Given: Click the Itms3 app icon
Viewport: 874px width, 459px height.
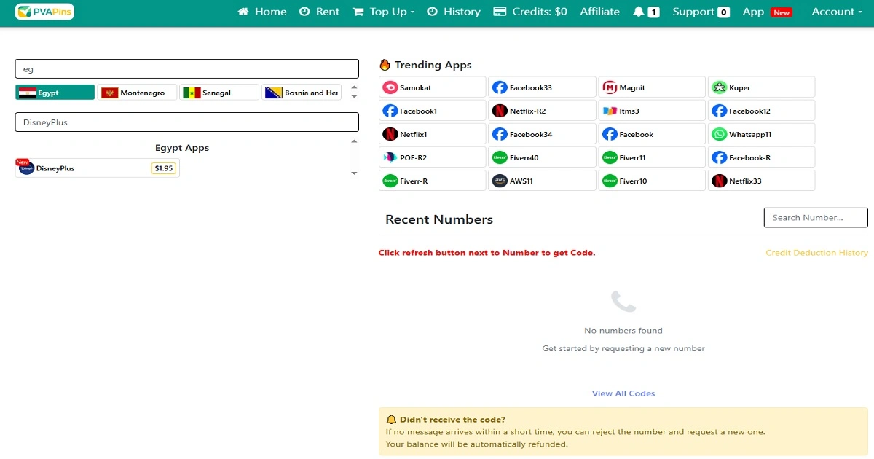Looking at the screenshot, I should (x=610, y=111).
